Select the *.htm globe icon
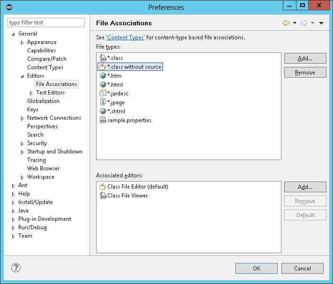 (x=103, y=76)
